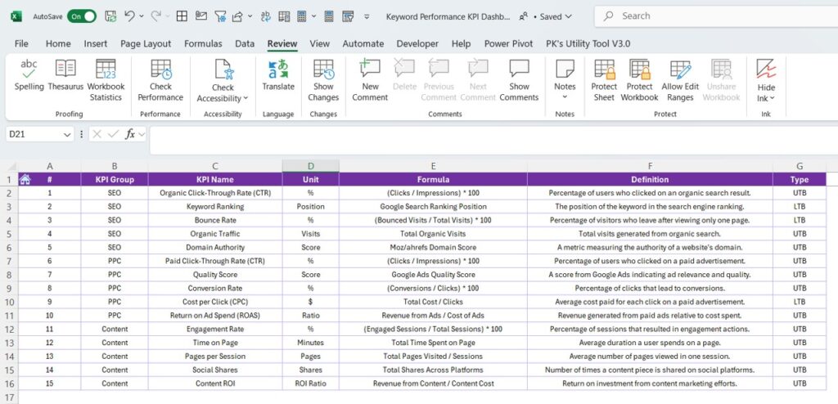Open the Page Layout tab
838x404 pixels.
146,44
